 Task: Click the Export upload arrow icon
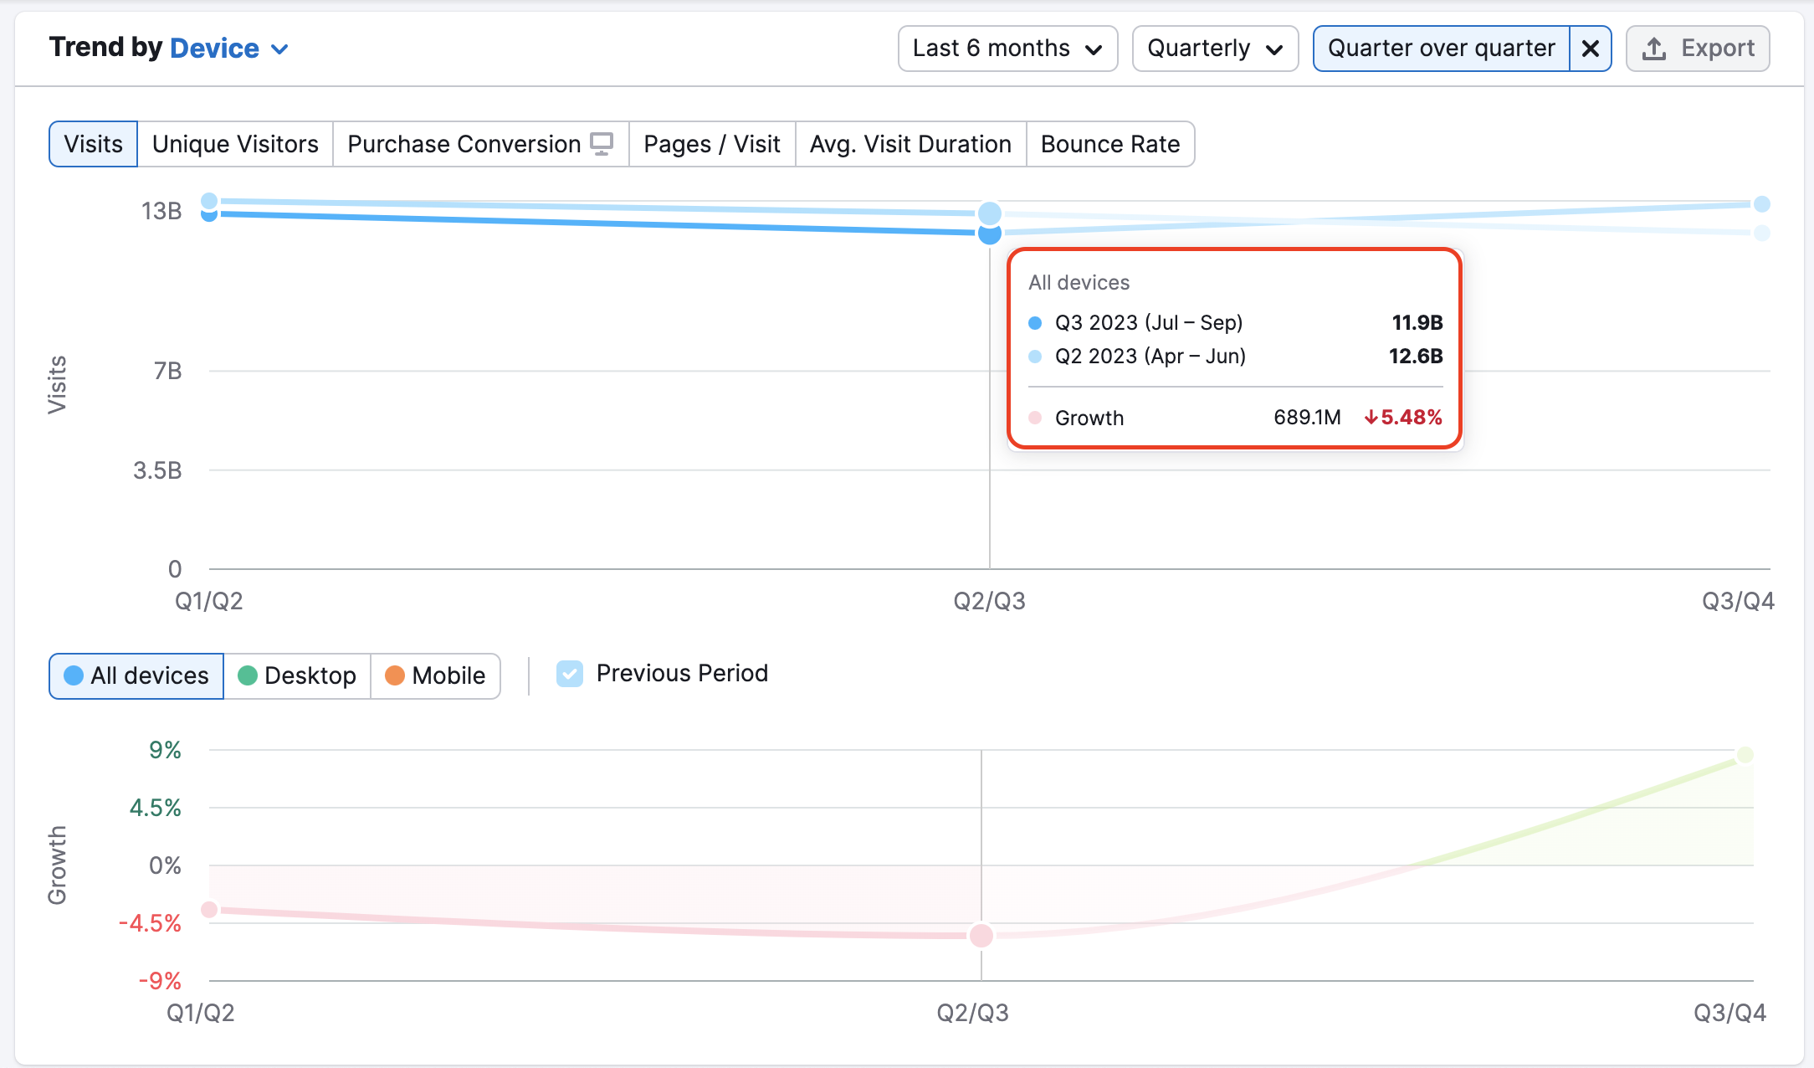tap(1654, 49)
